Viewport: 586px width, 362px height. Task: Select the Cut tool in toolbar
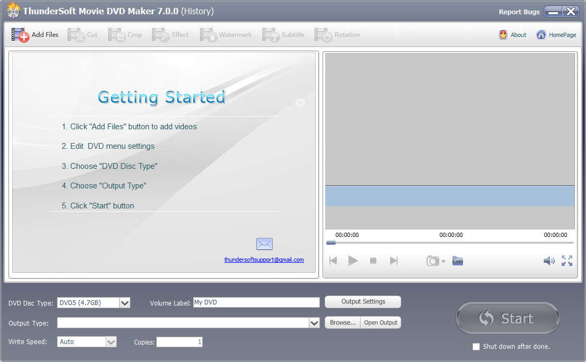point(82,35)
